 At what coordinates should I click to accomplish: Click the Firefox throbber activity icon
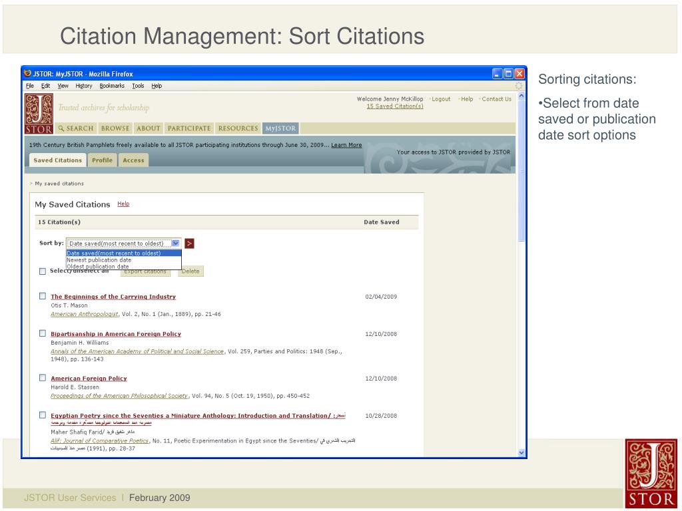point(518,86)
